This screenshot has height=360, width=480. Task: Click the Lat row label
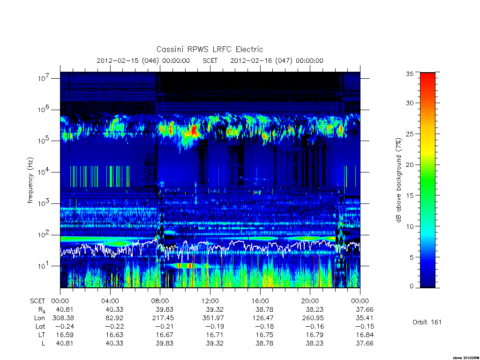point(40,326)
